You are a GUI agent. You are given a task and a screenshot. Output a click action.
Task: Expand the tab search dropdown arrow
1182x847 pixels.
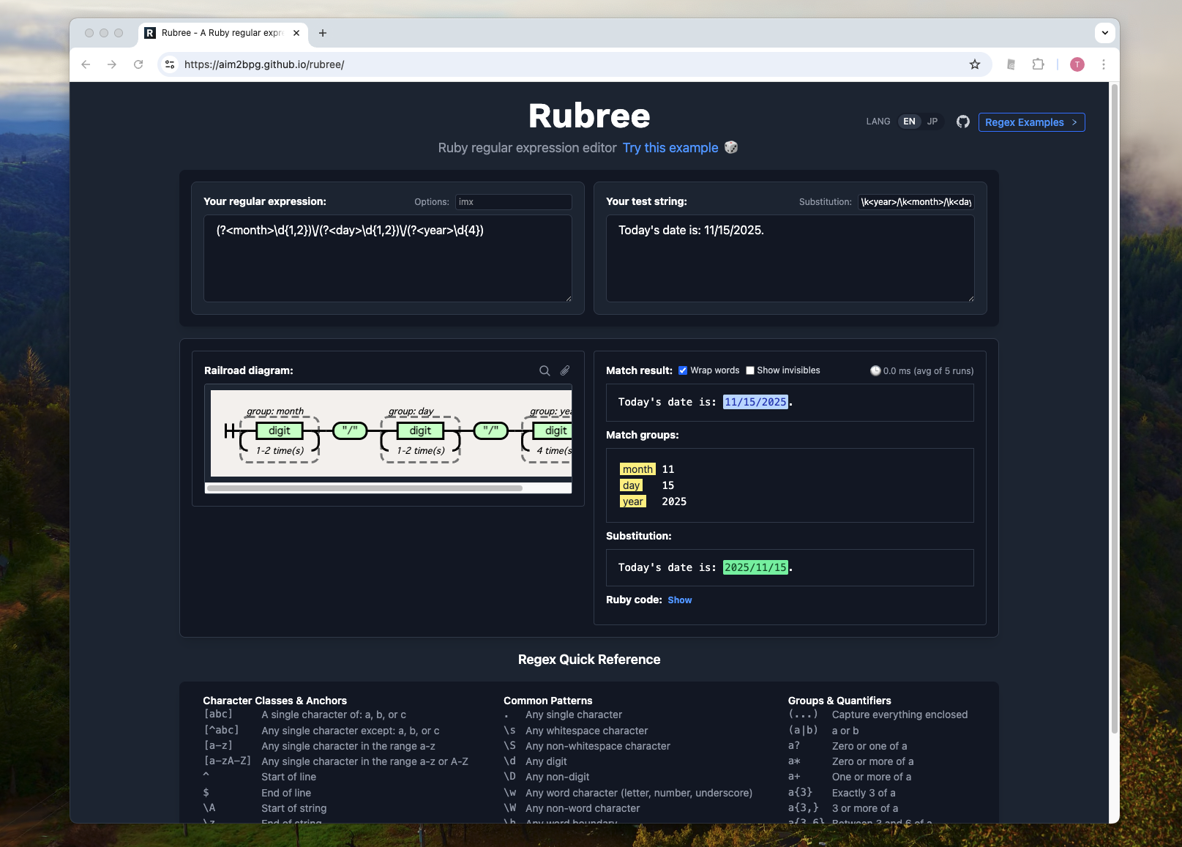pos(1104,33)
